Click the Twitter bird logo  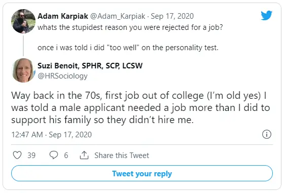coord(266,15)
